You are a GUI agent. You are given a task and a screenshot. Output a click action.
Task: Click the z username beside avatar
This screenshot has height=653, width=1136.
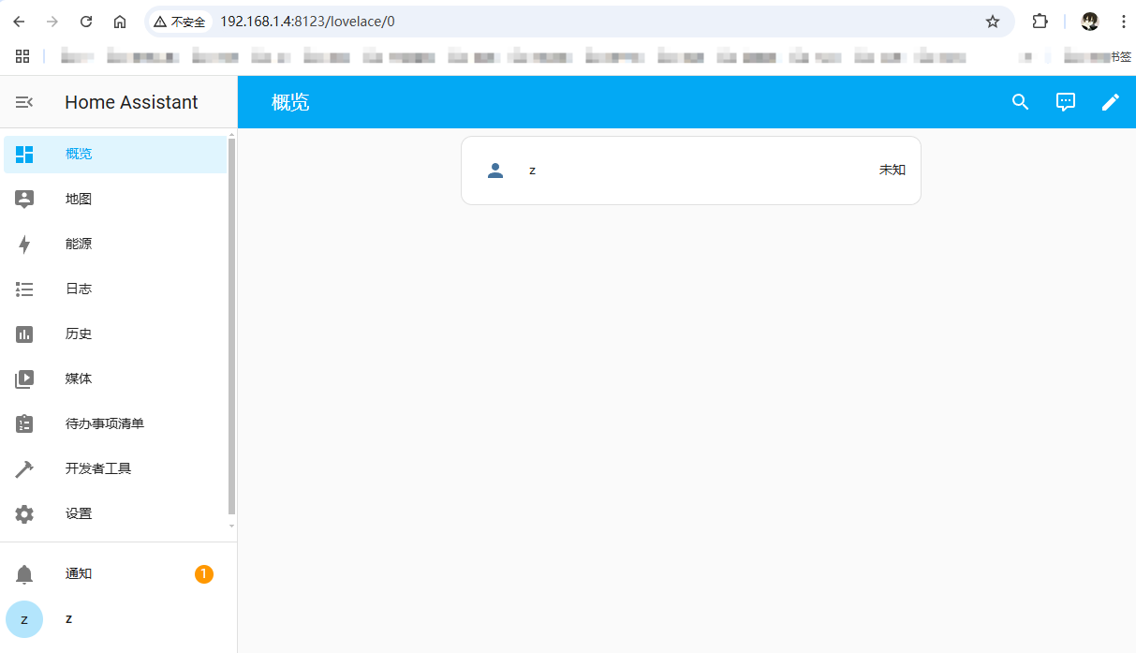tap(68, 619)
